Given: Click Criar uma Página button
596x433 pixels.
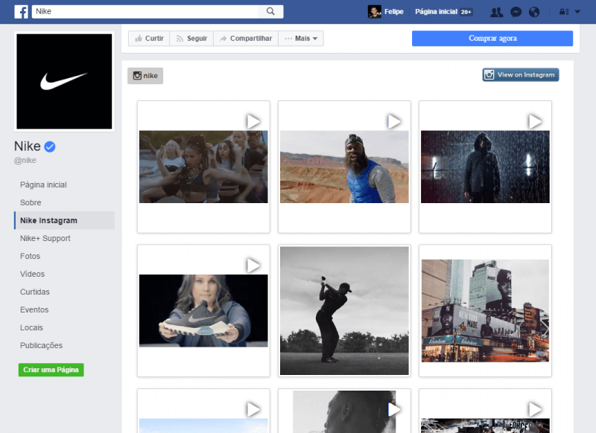Looking at the screenshot, I should tap(51, 370).
